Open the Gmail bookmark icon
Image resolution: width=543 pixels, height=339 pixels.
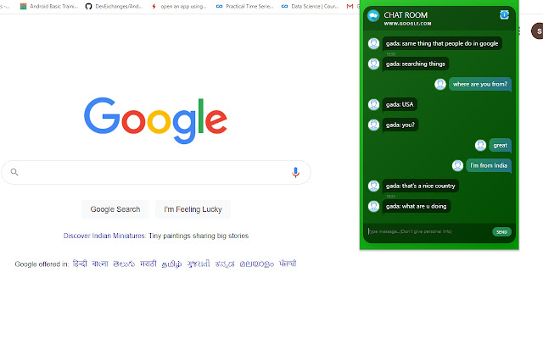coord(350,6)
